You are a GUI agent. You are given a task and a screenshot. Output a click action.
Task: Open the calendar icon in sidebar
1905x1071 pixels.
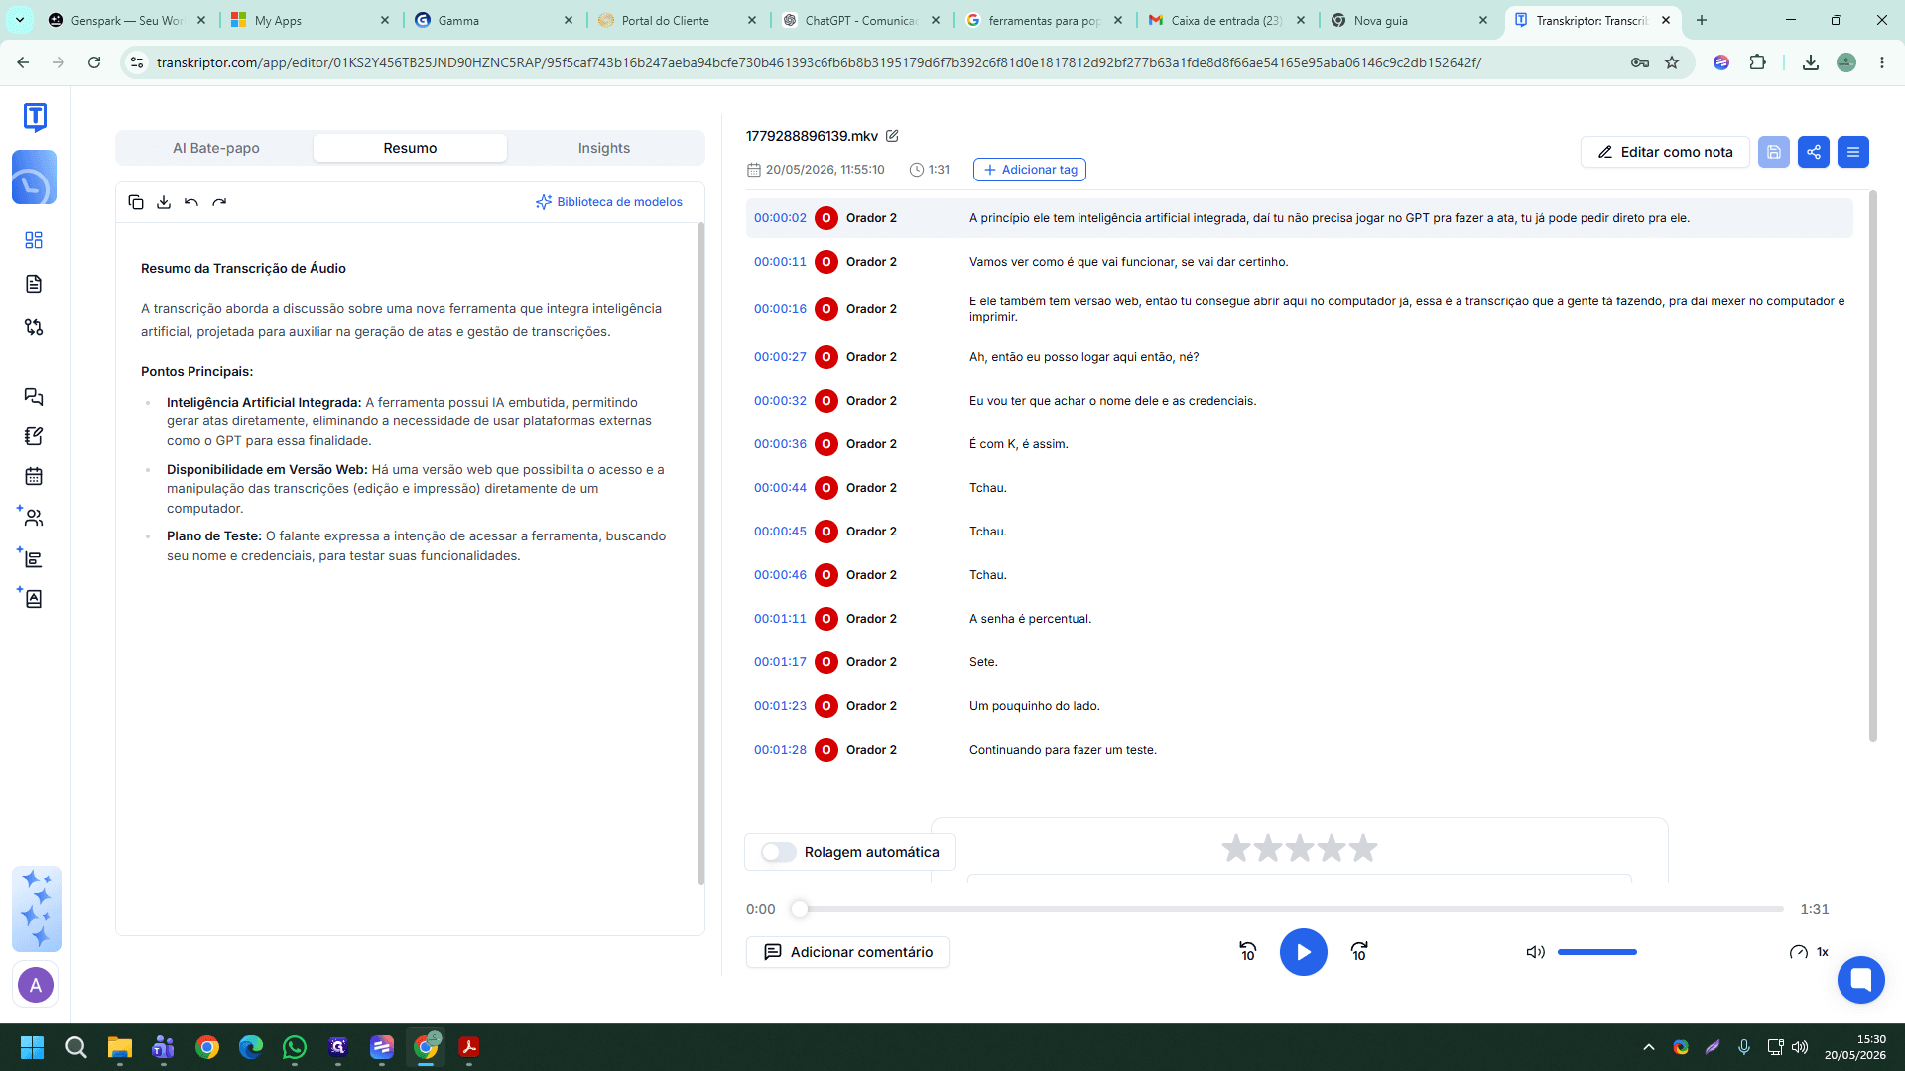point(34,476)
